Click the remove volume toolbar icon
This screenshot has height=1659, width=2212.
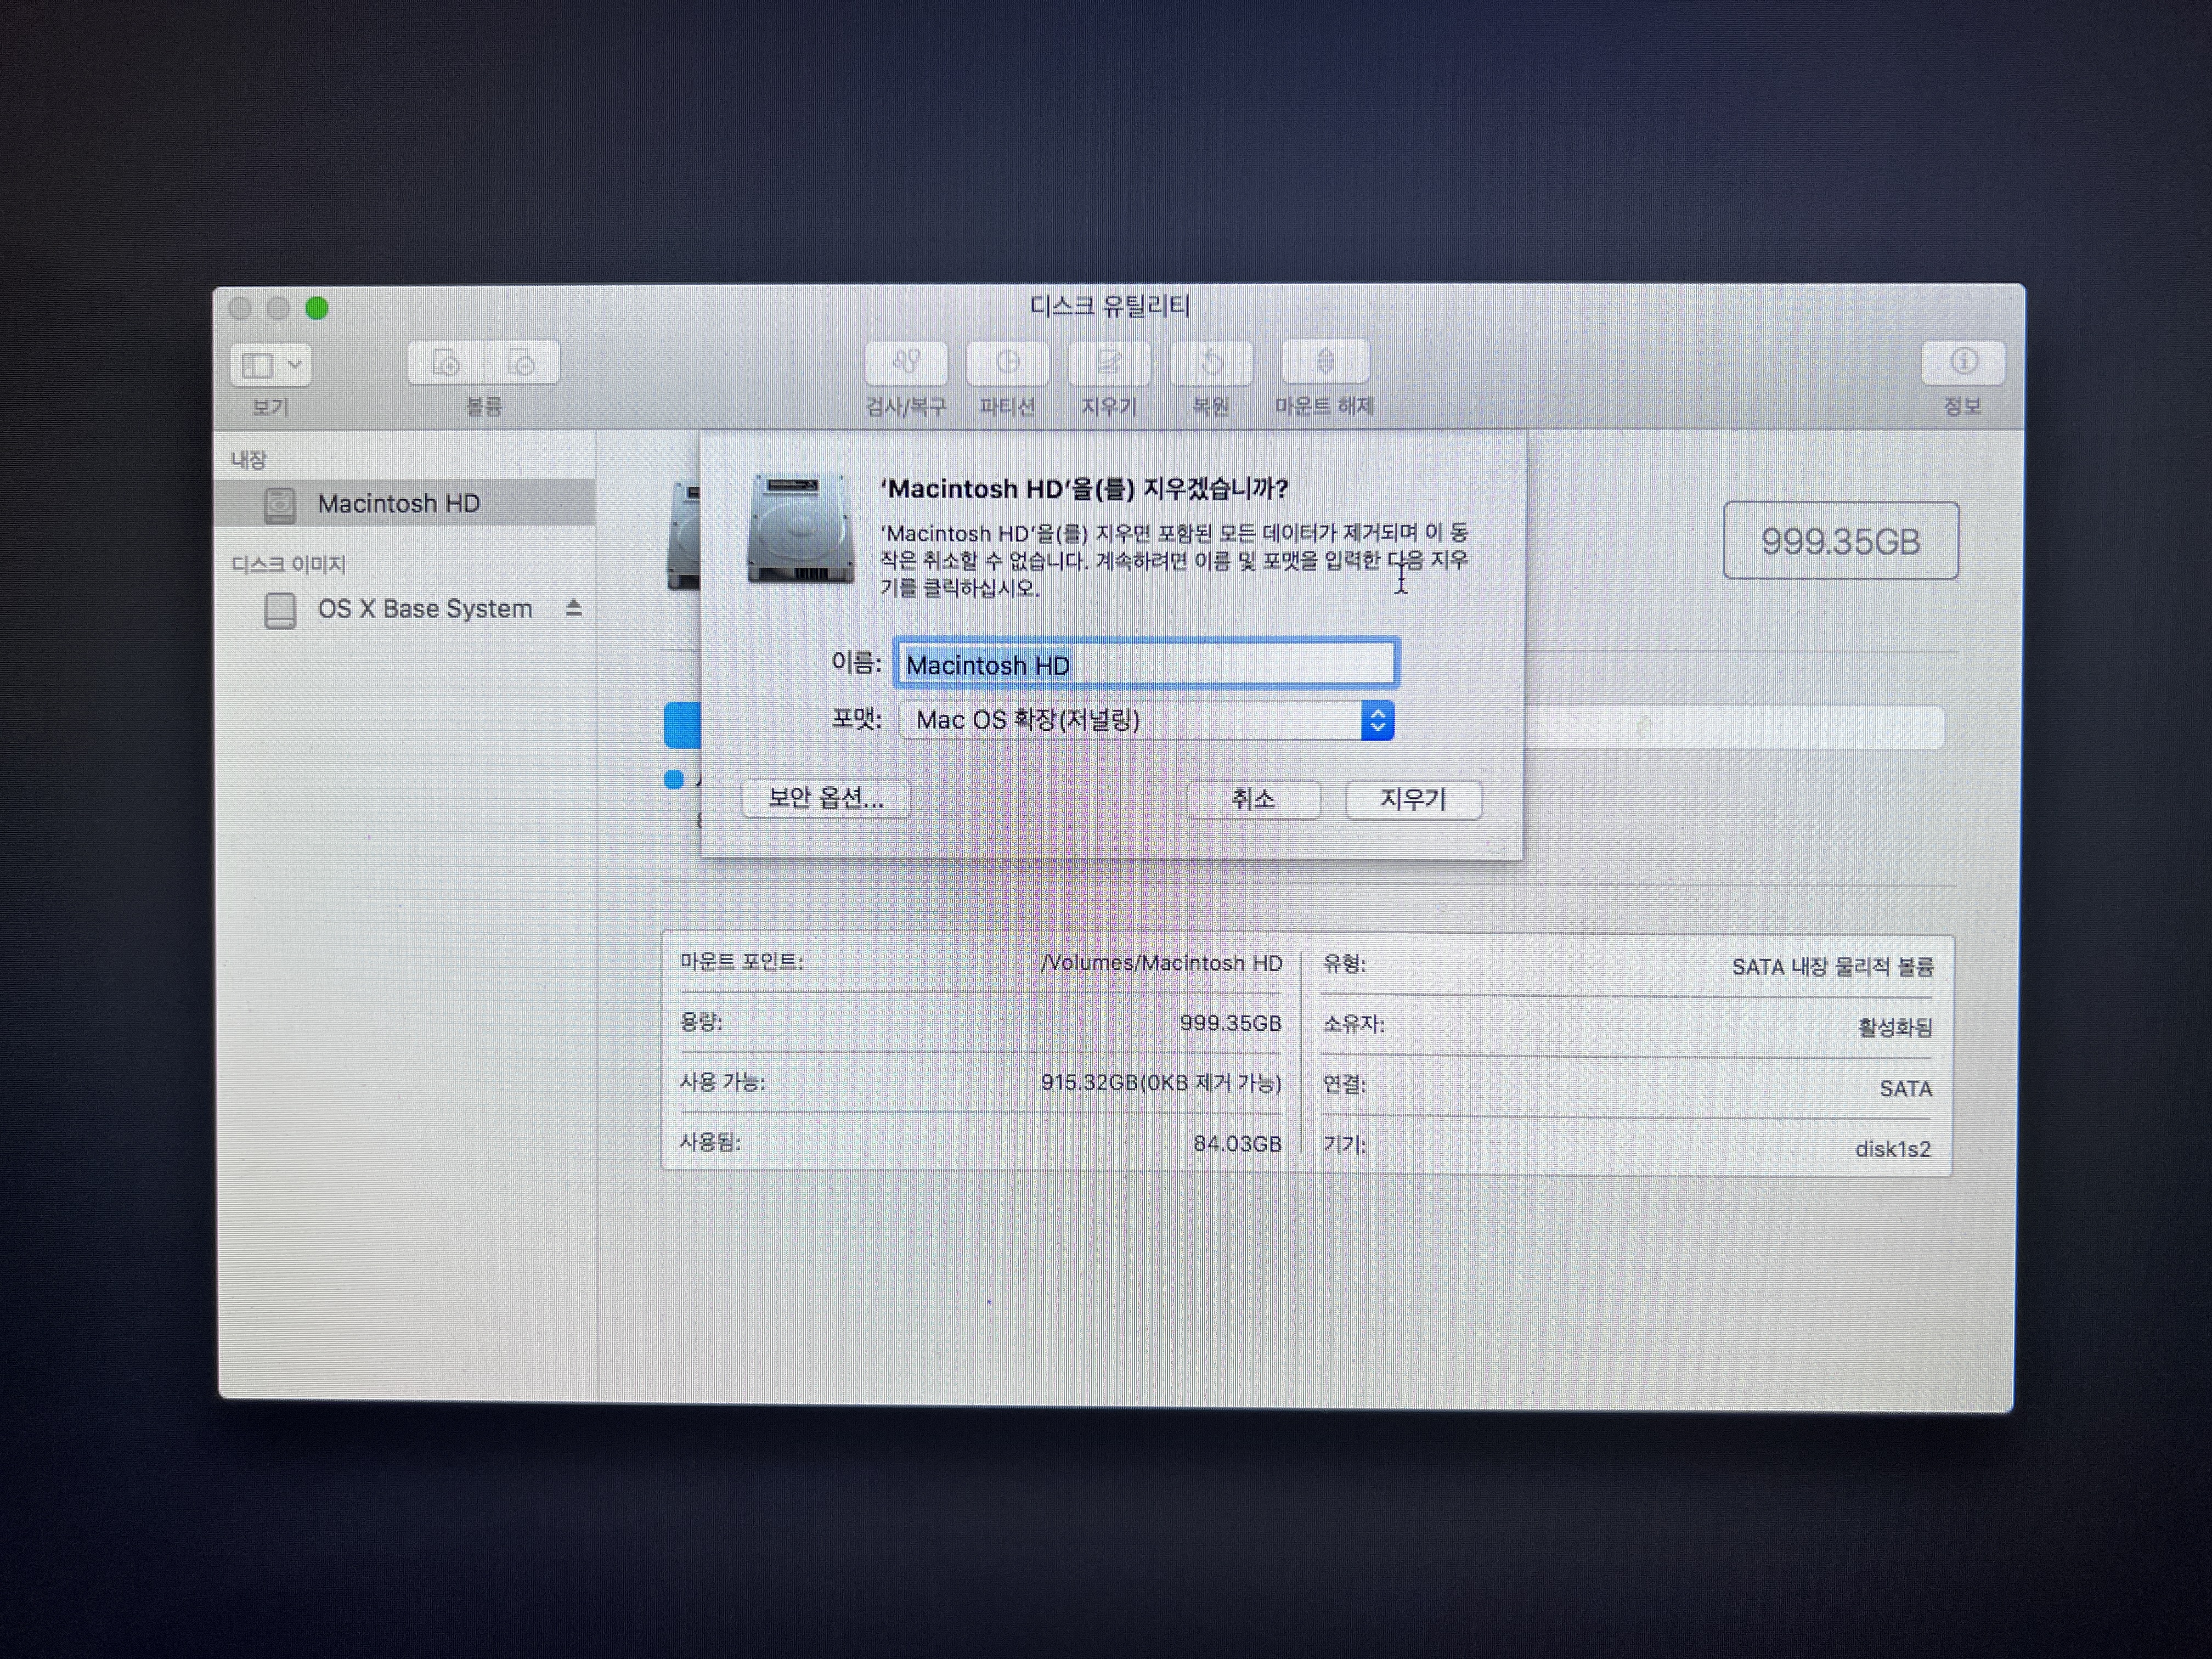[x=521, y=363]
